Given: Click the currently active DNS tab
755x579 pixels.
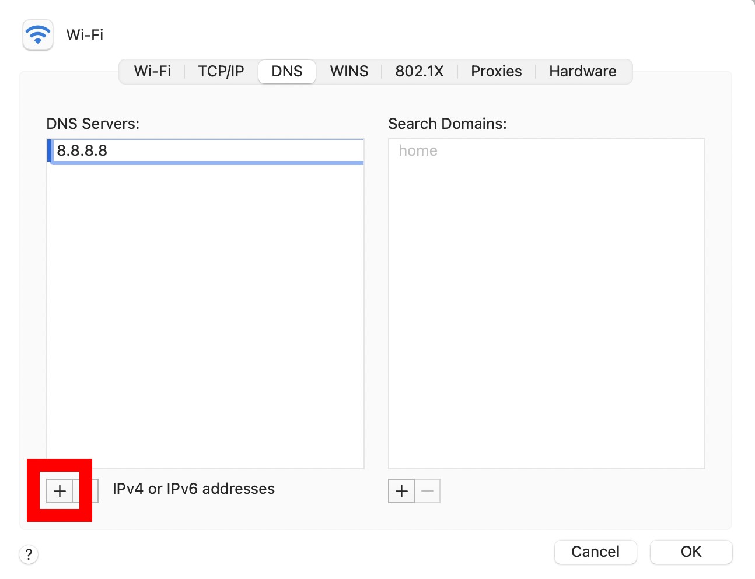Looking at the screenshot, I should point(286,71).
